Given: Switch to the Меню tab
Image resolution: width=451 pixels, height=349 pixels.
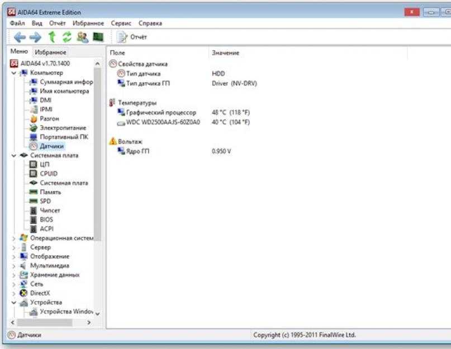Looking at the screenshot, I should pos(19,51).
